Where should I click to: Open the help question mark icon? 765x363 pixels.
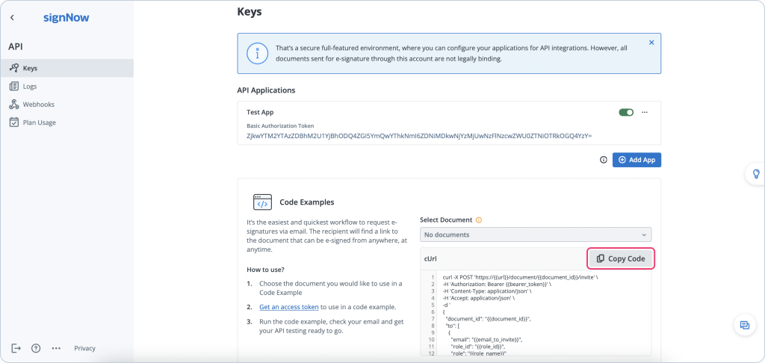click(36, 348)
